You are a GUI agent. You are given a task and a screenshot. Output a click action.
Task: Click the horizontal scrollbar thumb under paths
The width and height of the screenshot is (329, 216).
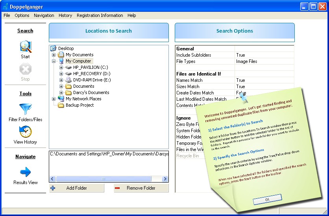[x=104, y=179]
